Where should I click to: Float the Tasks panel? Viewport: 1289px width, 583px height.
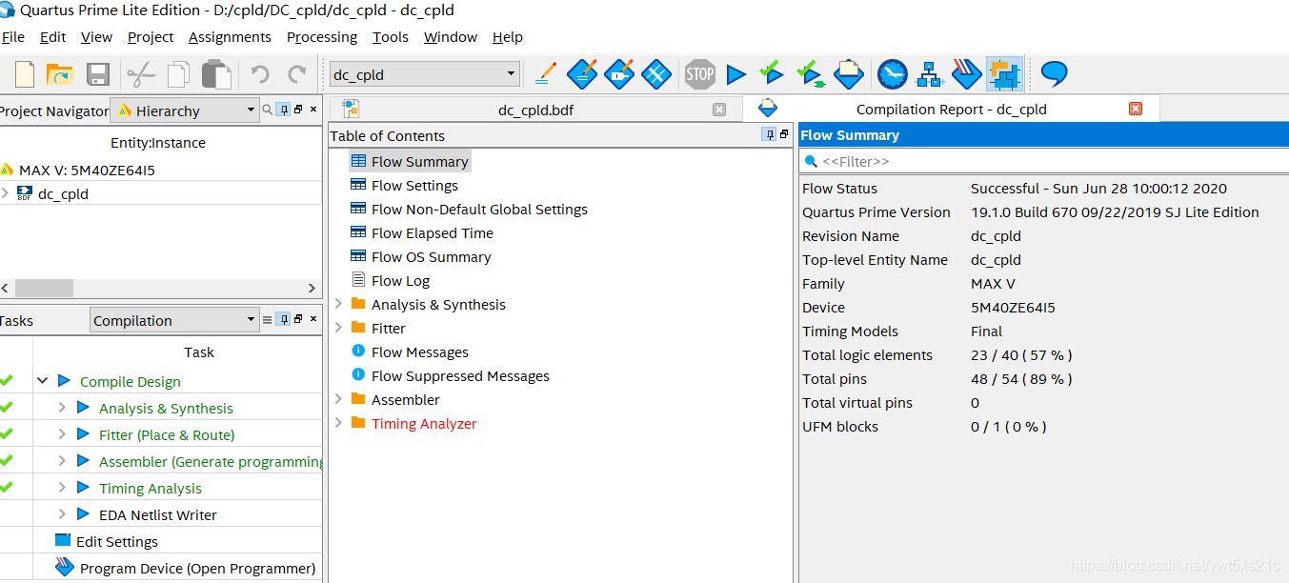pyautogui.click(x=297, y=319)
